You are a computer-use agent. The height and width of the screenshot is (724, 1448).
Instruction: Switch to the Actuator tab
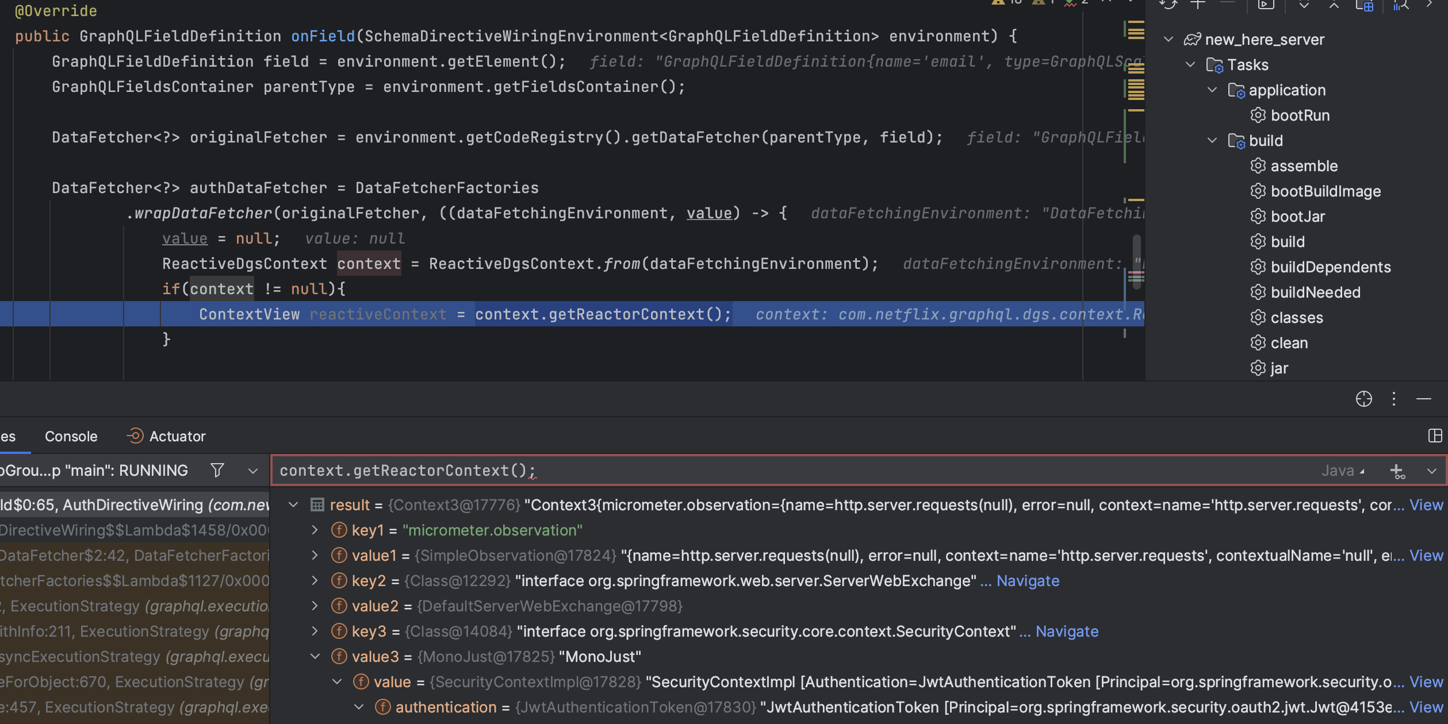[177, 436]
